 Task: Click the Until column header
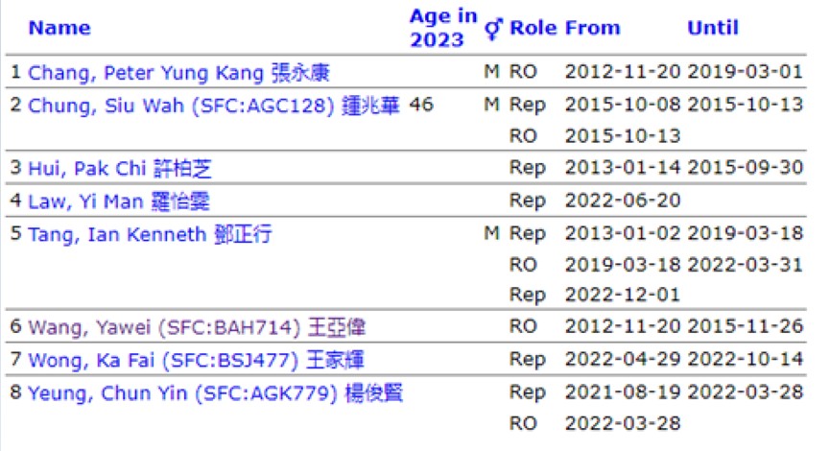(x=713, y=28)
